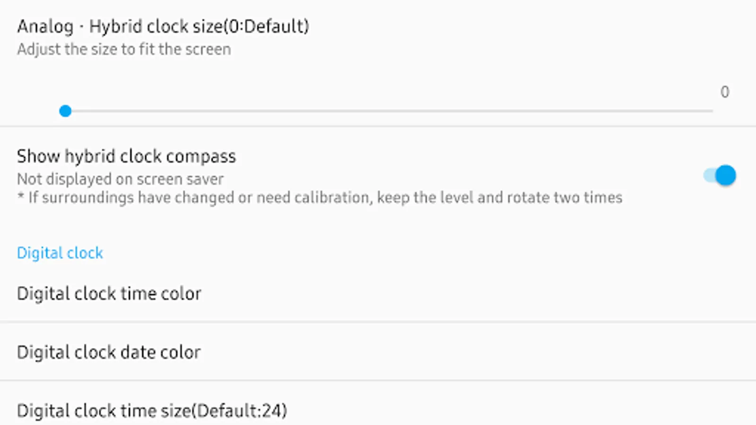Click the slider track at three-quarters position
Viewport: 756px width, 425px height.
tap(551, 111)
